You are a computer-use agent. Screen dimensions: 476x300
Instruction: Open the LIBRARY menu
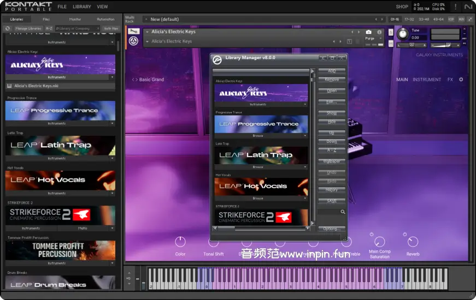[81, 7]
